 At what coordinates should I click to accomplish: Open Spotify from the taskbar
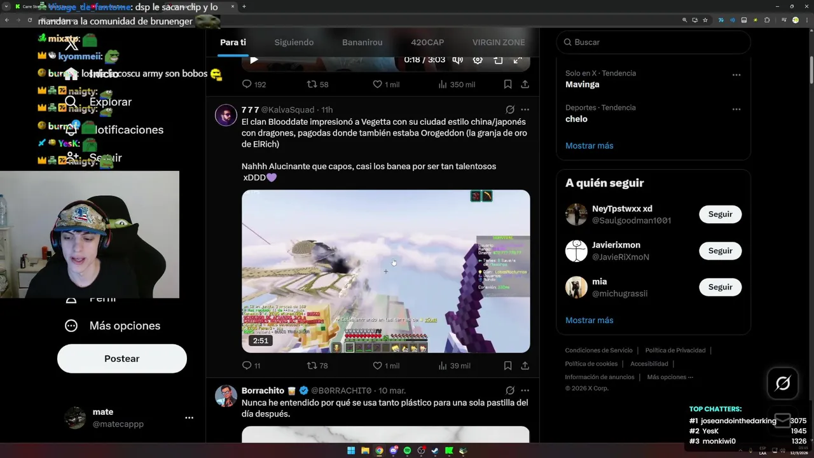pos(407,451)
